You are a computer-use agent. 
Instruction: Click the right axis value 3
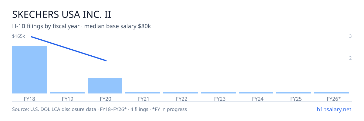pos(350,36)
